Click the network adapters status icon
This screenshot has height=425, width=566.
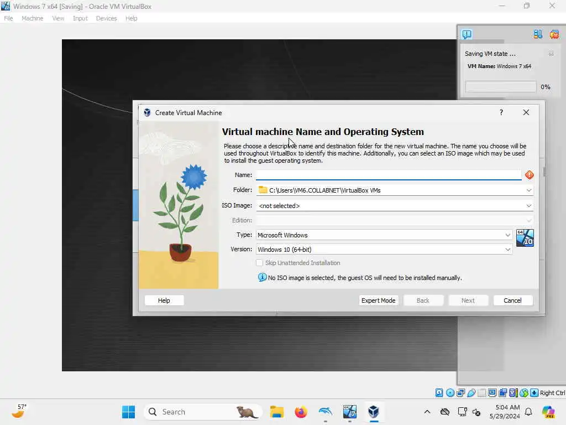tap(460, 393)
